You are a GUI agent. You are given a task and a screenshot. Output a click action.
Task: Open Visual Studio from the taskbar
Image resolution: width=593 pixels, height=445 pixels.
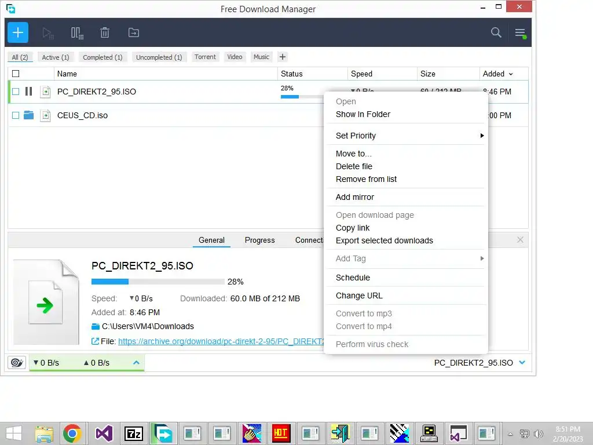coord(104,433)
